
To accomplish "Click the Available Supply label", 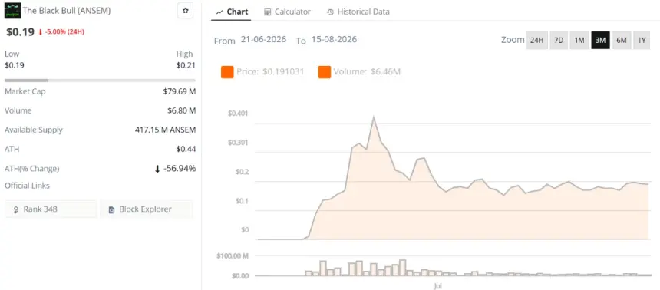I will point(34,130).
